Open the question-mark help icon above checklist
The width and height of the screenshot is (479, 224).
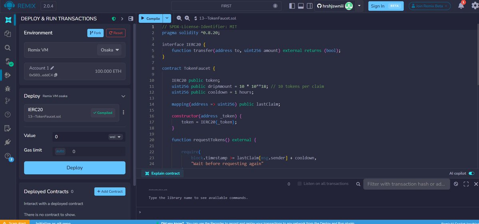click(8, 115)
